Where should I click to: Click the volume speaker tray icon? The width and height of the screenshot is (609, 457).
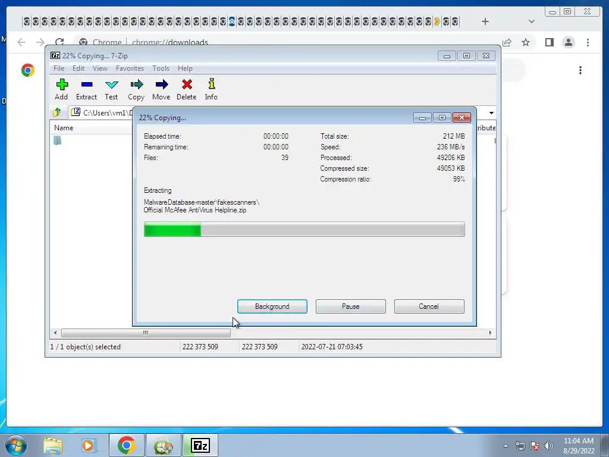pos(549,446)
